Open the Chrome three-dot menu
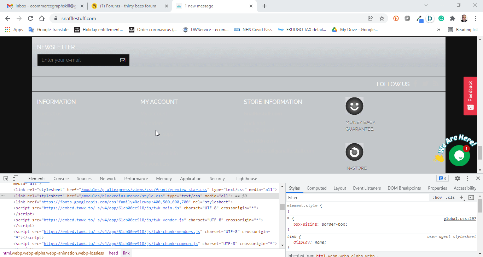The image size is (483, 257). (475, 18)
